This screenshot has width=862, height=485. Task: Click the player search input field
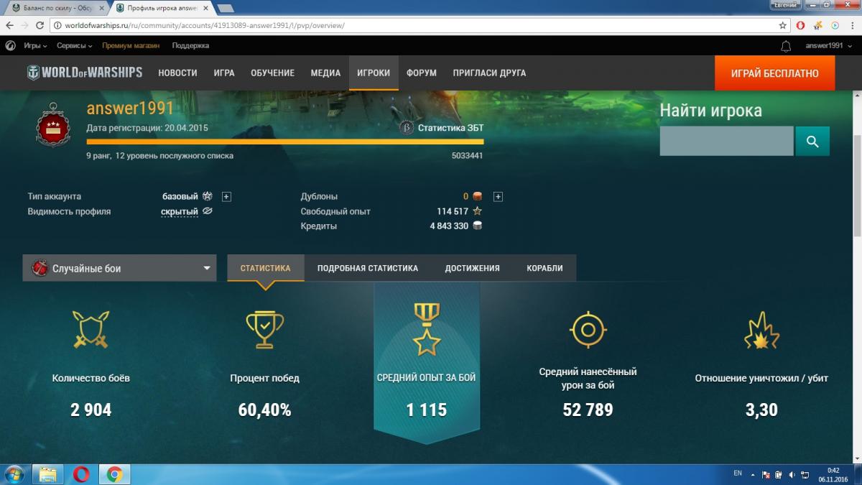(726, 142)
